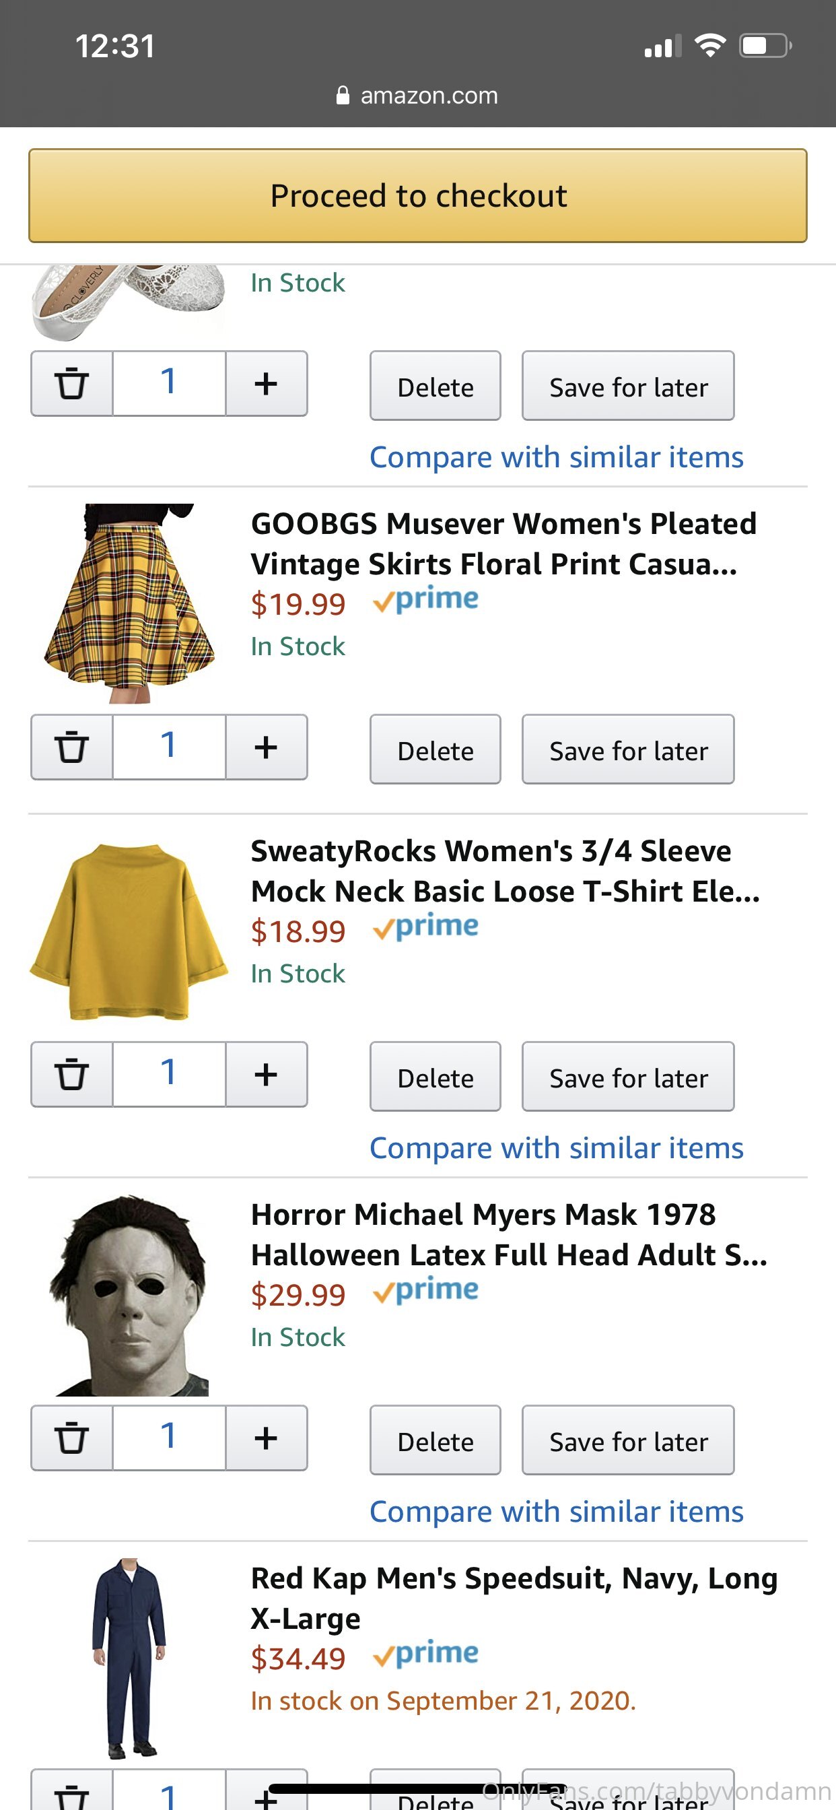
Task: Open the Michael Myers mask thumbnail
Action: [129, 1295]
